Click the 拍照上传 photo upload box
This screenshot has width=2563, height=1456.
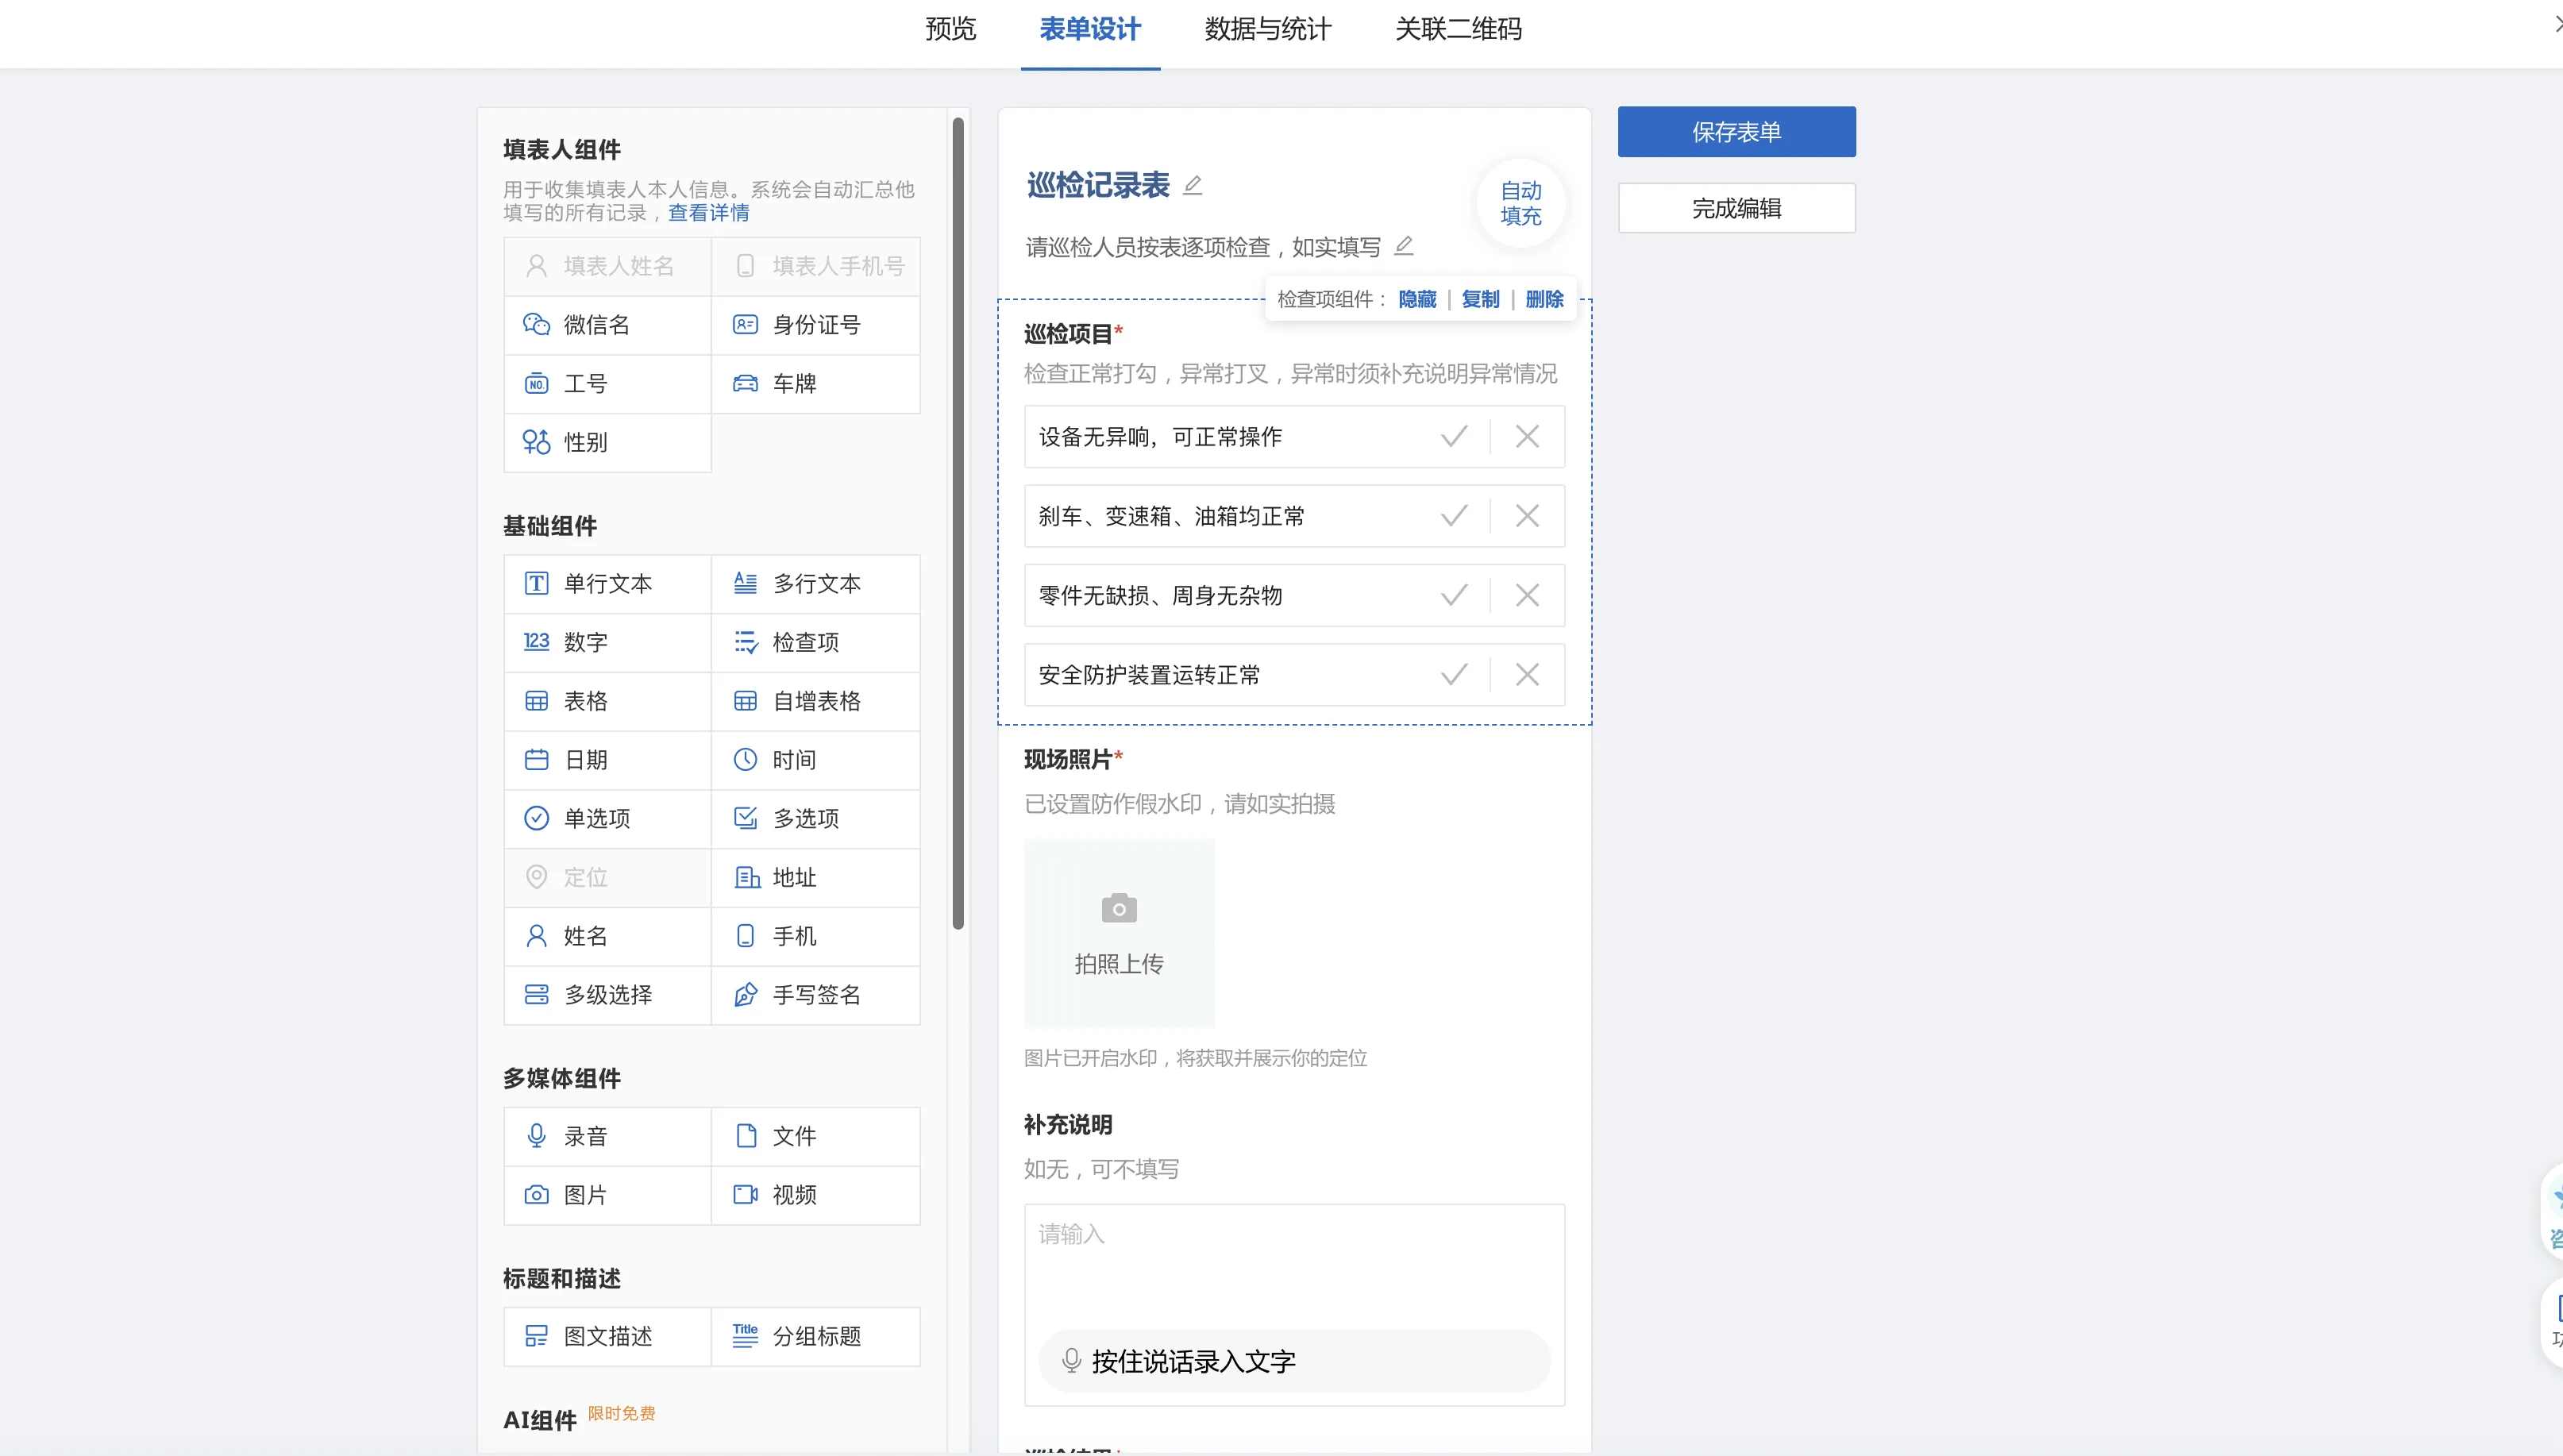pyautogui.click(x=1119, y=934)
